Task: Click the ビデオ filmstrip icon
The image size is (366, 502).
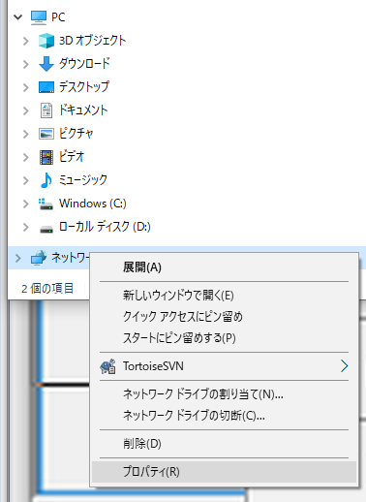Action: pos(46,157)
